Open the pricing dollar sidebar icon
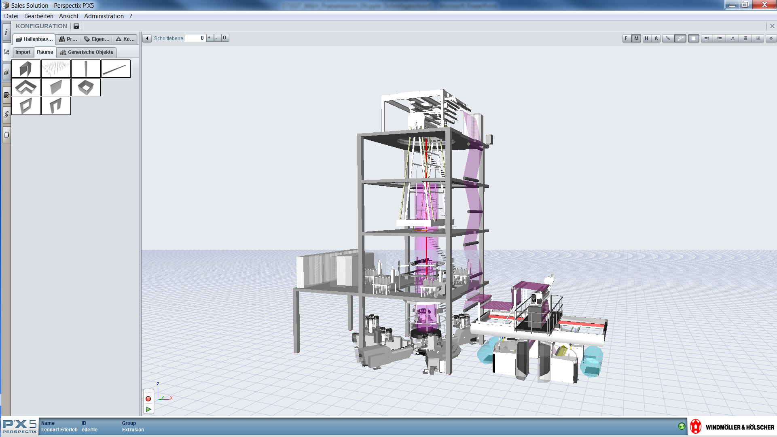Screen dimensions: 777x437 point(6,115)
